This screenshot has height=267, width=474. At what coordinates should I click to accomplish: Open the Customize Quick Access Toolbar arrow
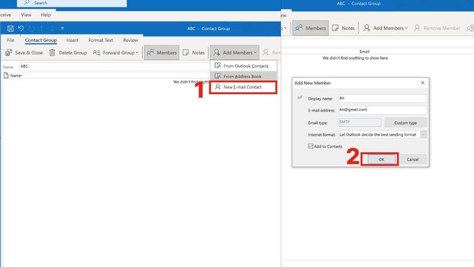point(62,28)
